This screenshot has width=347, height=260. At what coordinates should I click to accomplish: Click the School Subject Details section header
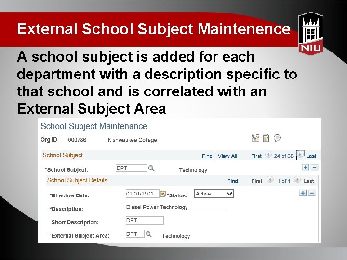(x=77, y=181)
